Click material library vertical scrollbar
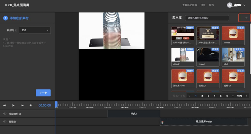The height and width of the screenshot is (134, 251). pos(250,49)
